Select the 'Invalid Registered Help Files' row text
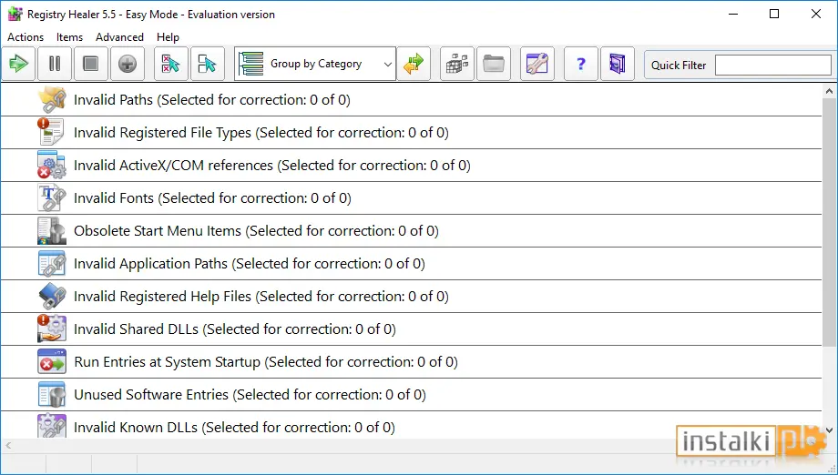Screen dimensions: 838x475 click(261, 297)
